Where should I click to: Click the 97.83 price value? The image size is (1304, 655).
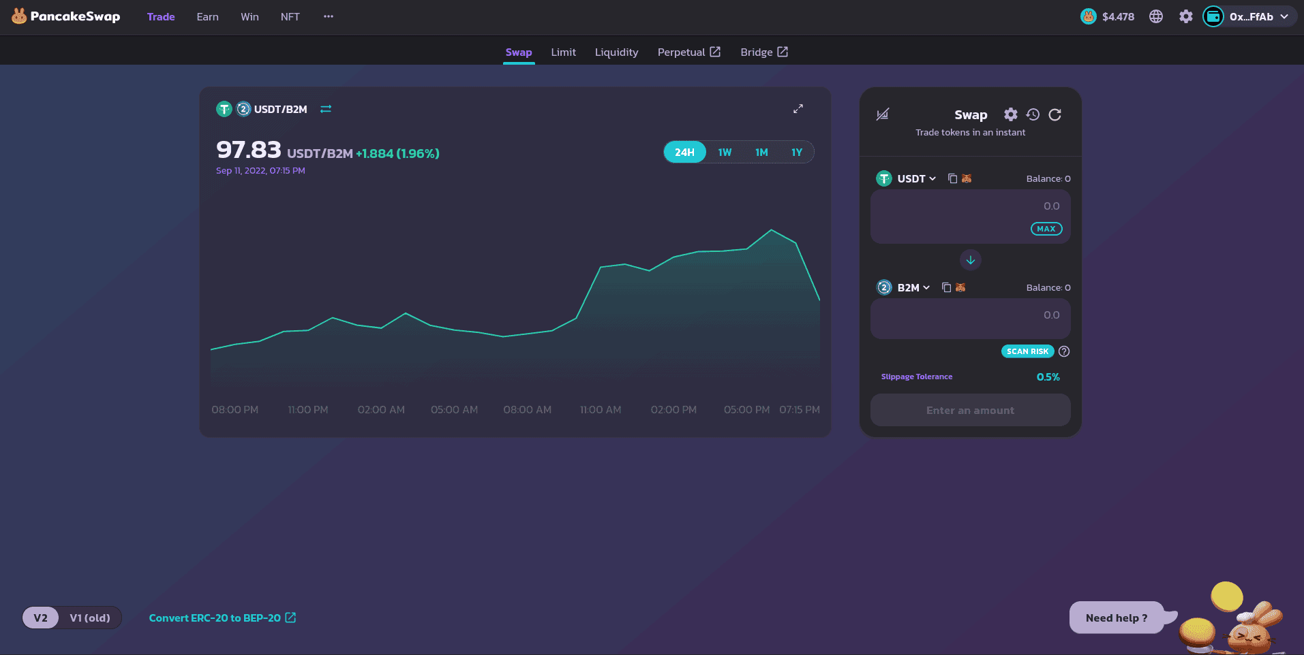point(249,149)
